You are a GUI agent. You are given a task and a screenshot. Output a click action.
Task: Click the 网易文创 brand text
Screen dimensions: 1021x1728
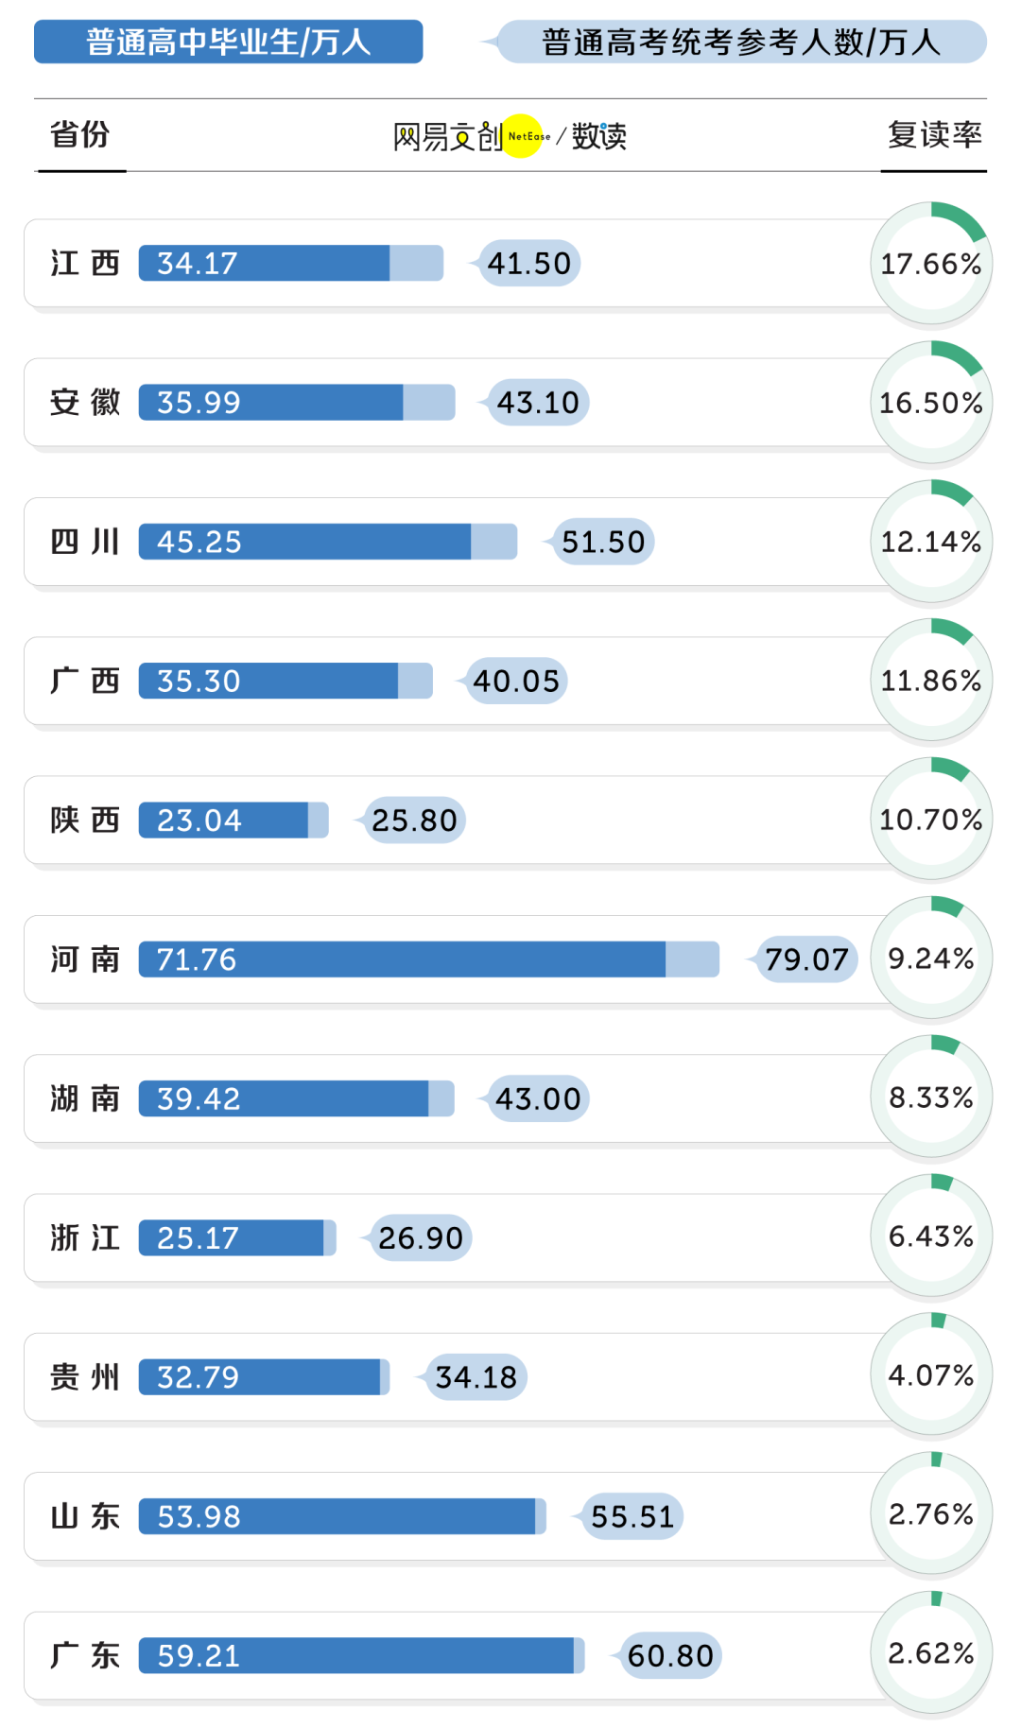[447, 137]
